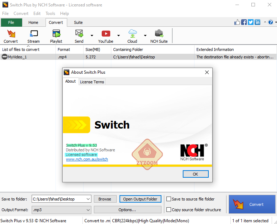This screenshot has width=277, height=224.
Task: Open the Playlist tool
Action: pos(56,36)
